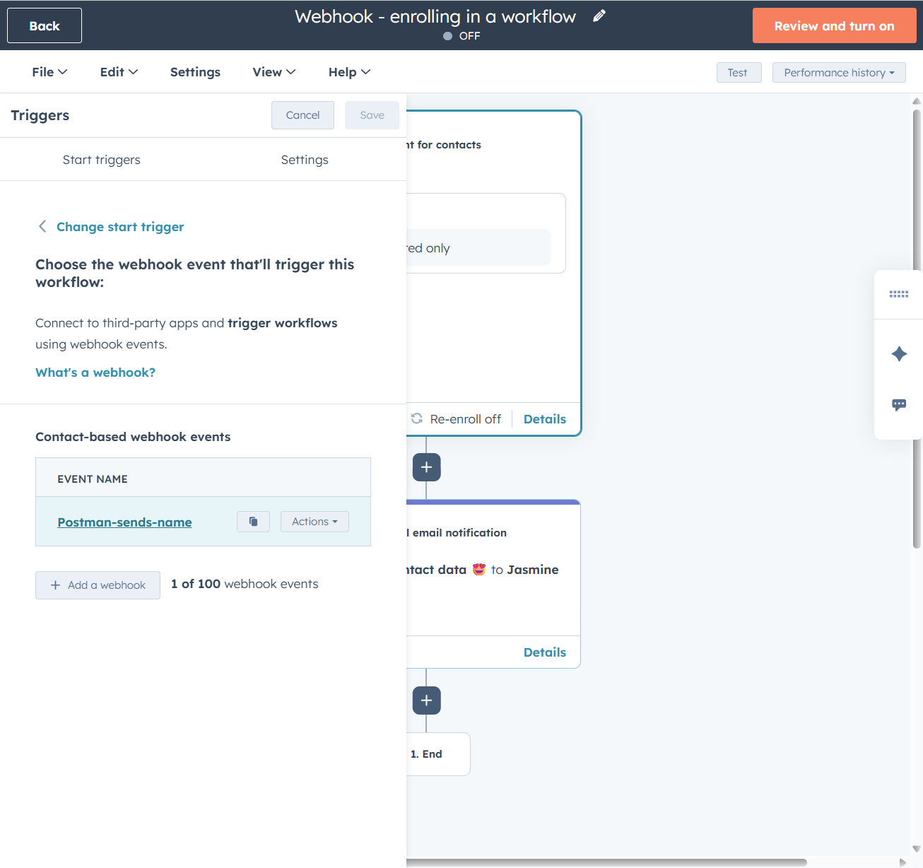The width and height of the screenshot is (923, 868).
Task: Open the feedback chat bubble icon
Action: (x=898, y=404)
